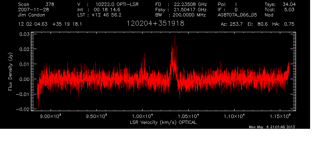Click bandwidth 200.0000 MHz
The image size is (316, 161).
(189, 15)
